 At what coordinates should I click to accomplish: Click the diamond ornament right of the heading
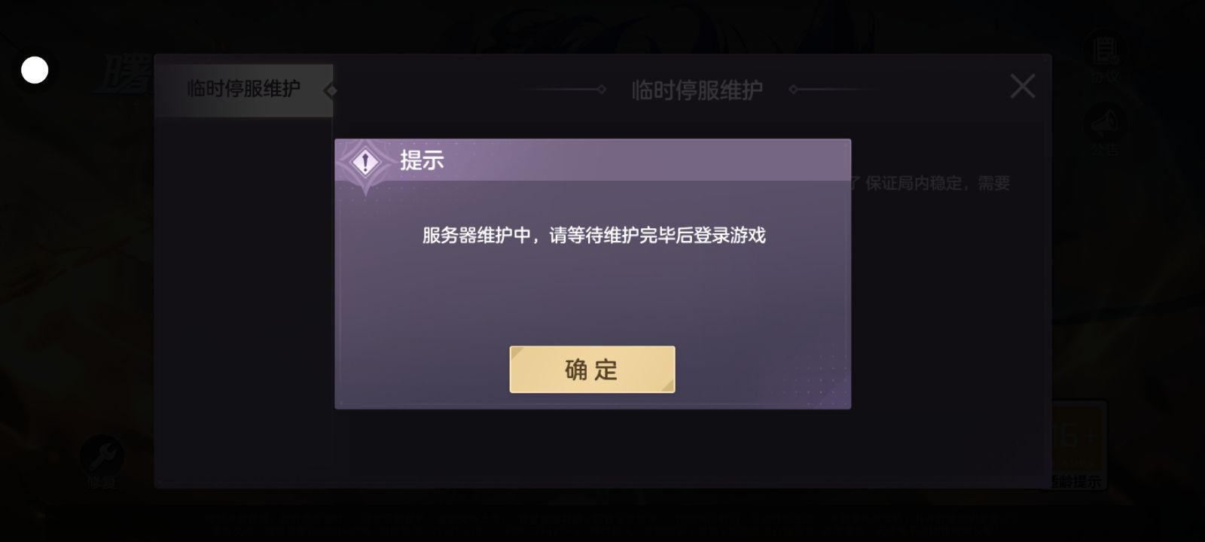coord(793,90)
